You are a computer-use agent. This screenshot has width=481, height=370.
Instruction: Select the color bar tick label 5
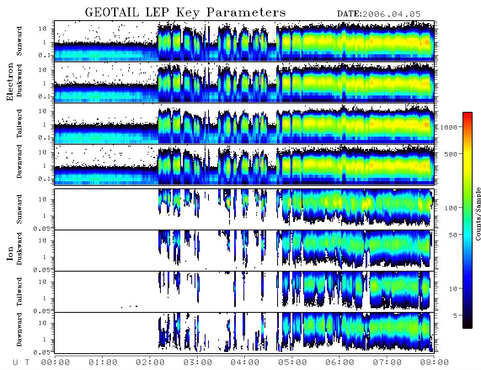[x=455, y=316]
